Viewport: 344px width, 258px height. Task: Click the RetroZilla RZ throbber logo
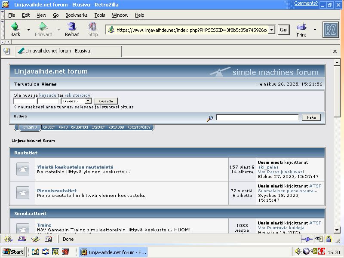(x=330, y=30)
